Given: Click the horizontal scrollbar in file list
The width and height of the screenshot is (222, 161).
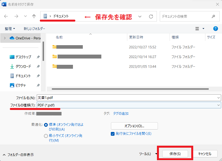Looking at the screenshot, I should [130, 89].
